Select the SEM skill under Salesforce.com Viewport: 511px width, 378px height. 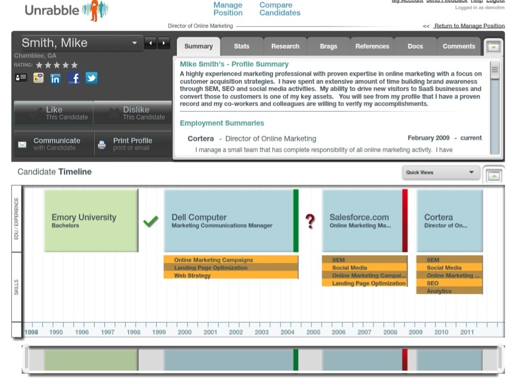[365, 260]
